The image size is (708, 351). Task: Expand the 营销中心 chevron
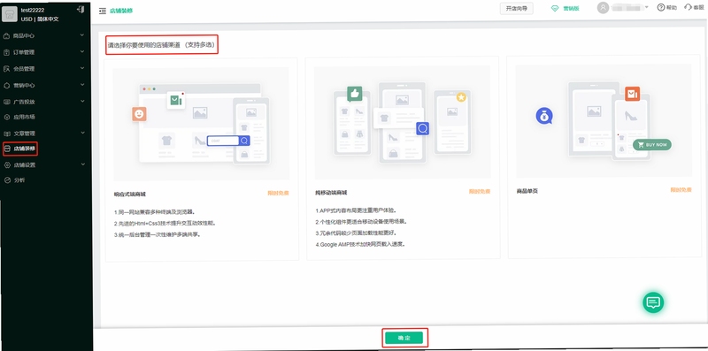(x=82, y=84)
